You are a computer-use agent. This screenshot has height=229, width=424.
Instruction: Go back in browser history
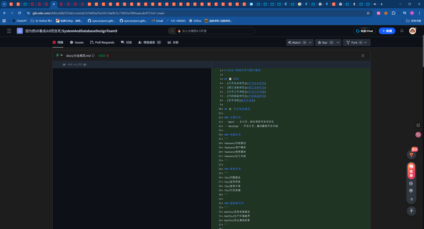(x=5, y=13)
